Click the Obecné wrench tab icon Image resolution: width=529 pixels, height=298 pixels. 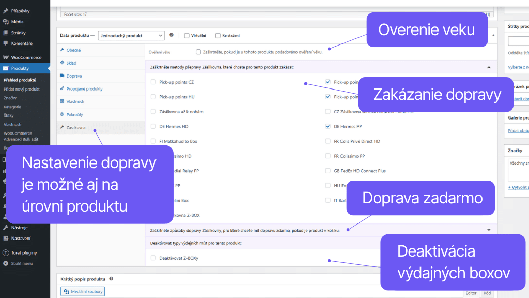click(x=62, y=50)
